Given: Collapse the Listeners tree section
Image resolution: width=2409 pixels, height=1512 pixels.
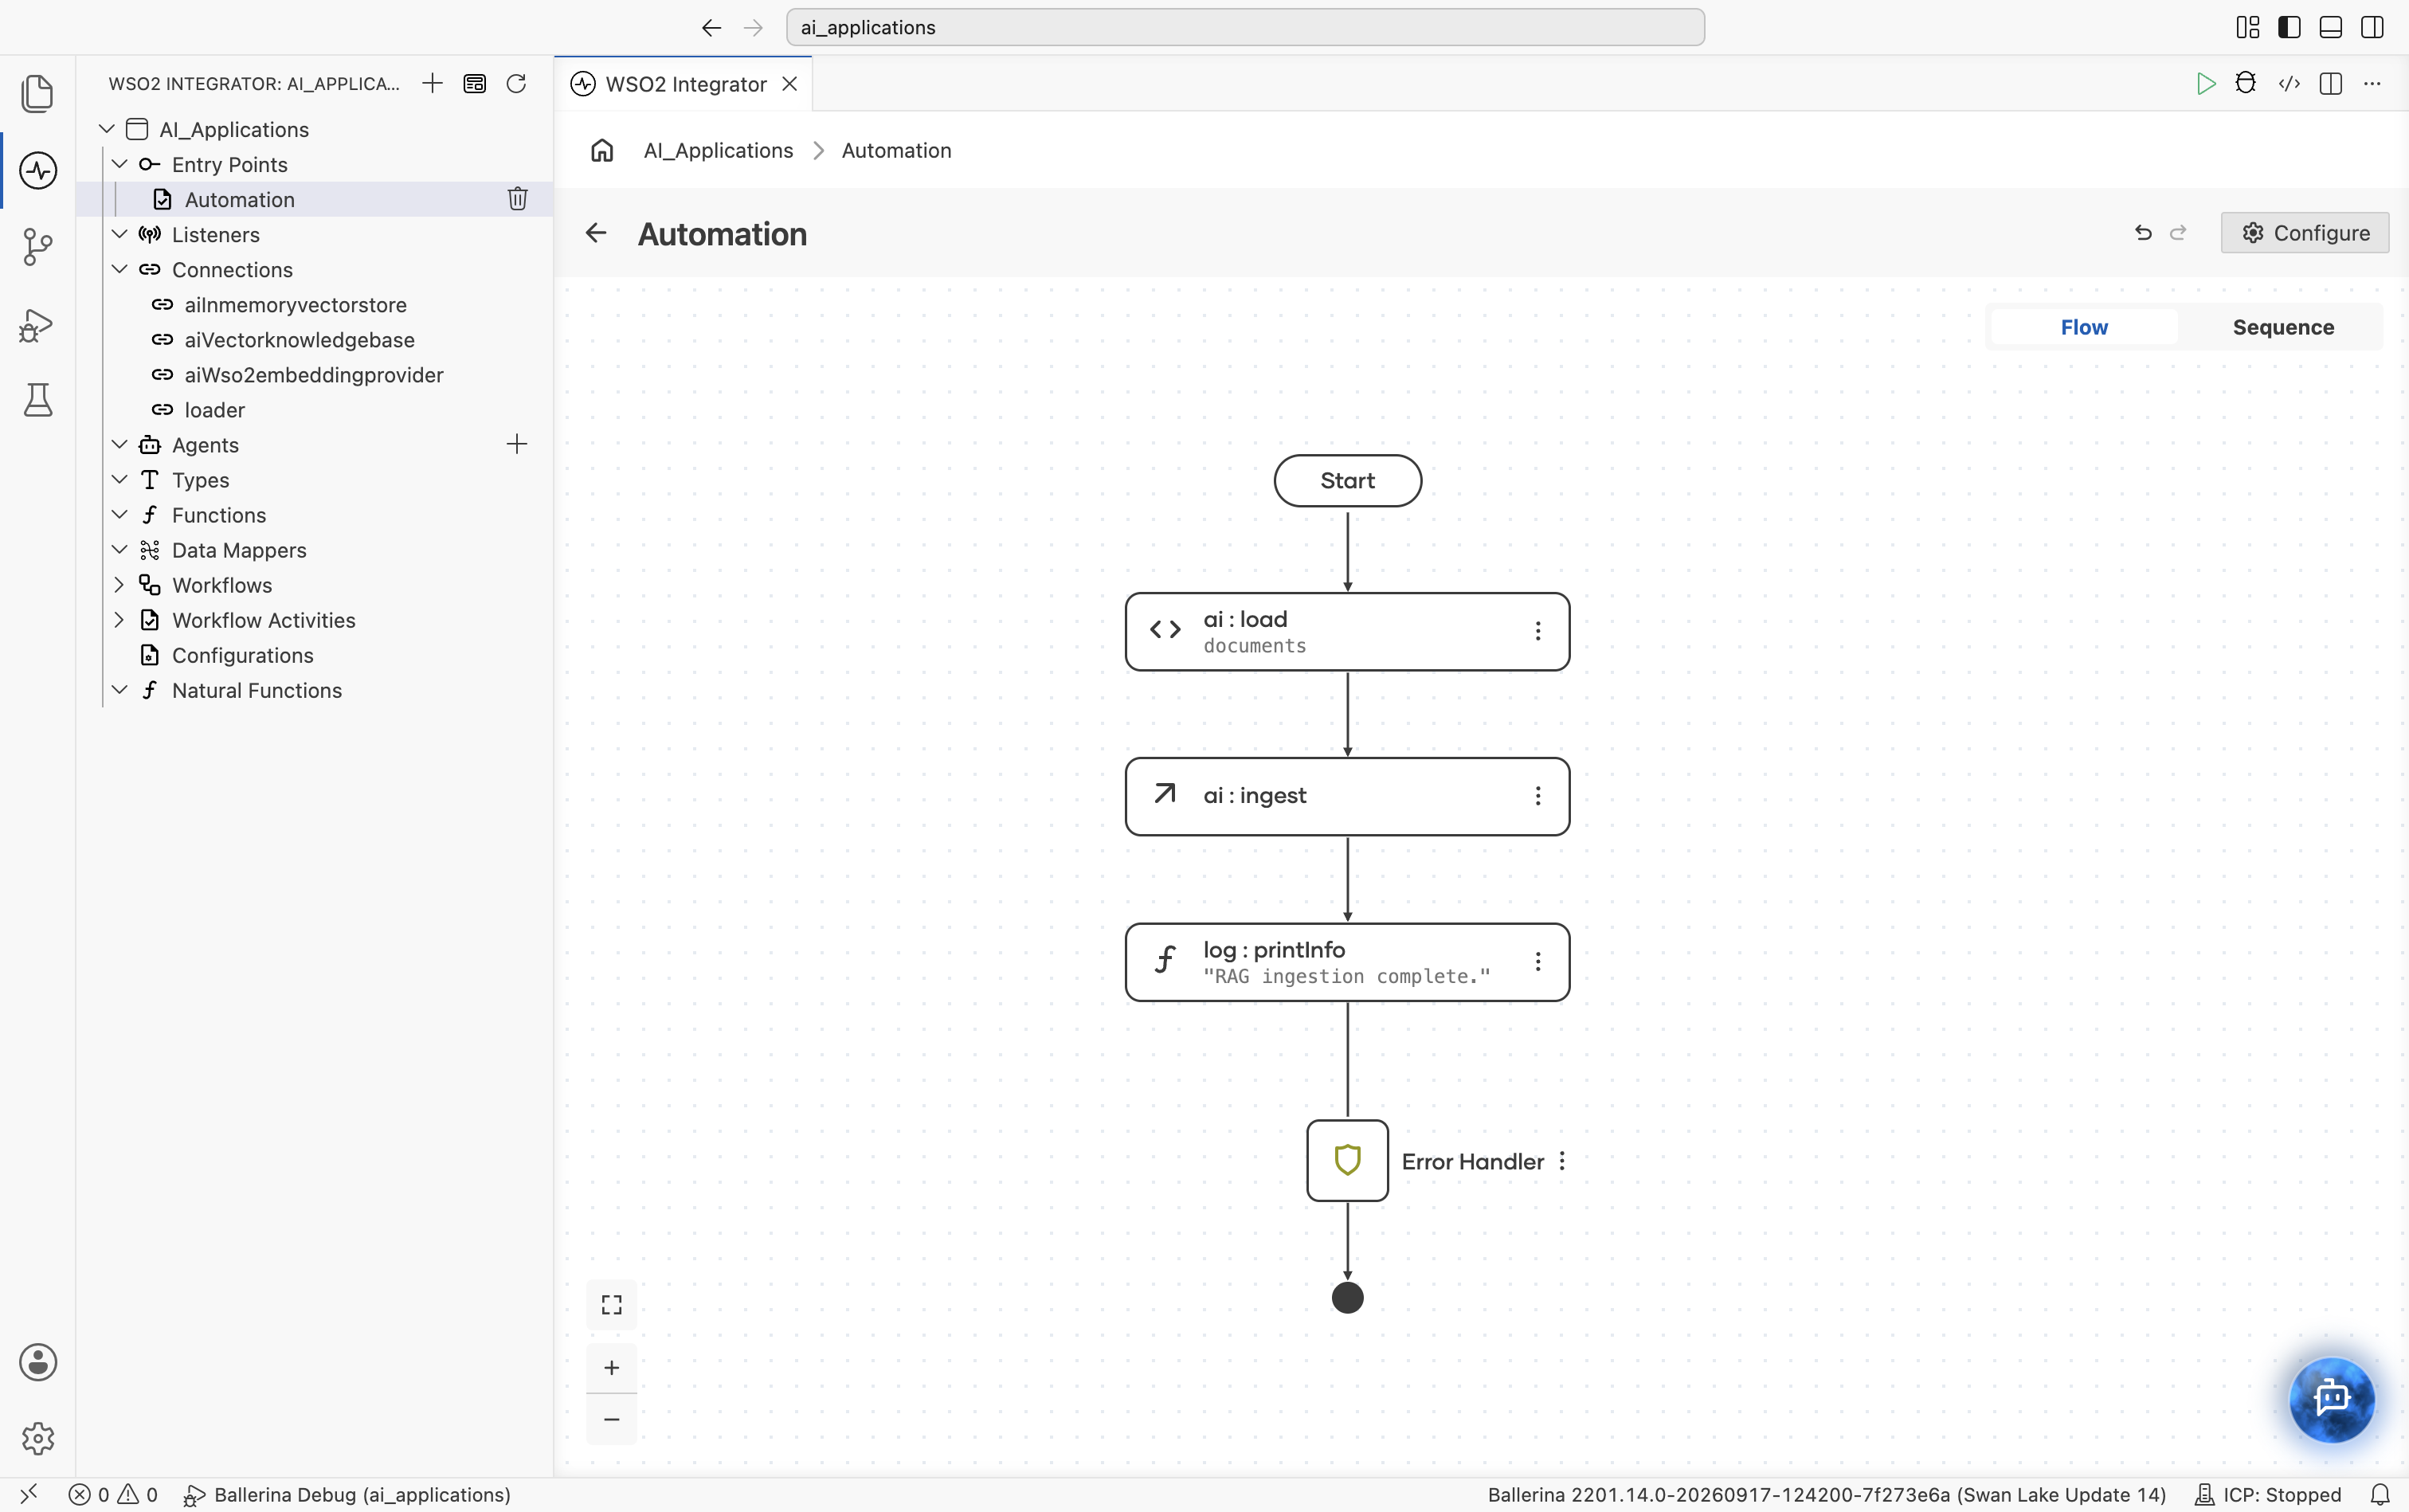Looking at the screenshot, I should (x=119, y=234).
